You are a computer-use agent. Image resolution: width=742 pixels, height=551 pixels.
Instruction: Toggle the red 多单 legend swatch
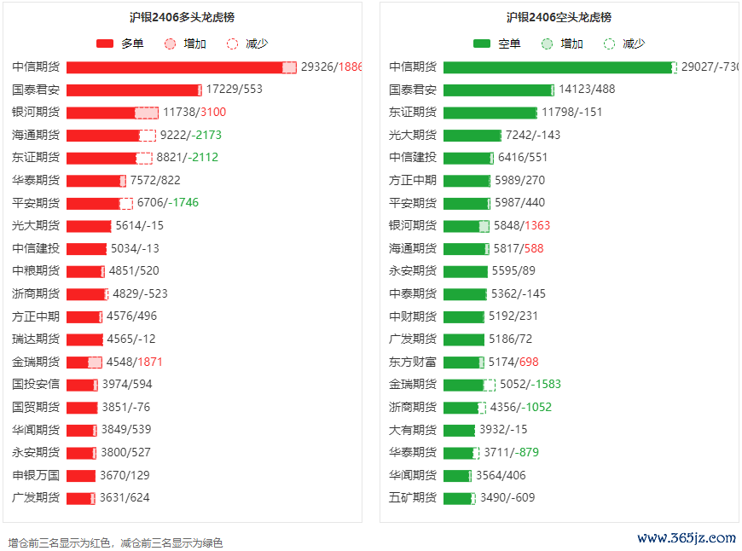tap(105, 43)
